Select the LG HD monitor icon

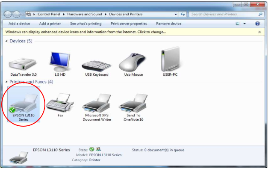coord(60,62)
